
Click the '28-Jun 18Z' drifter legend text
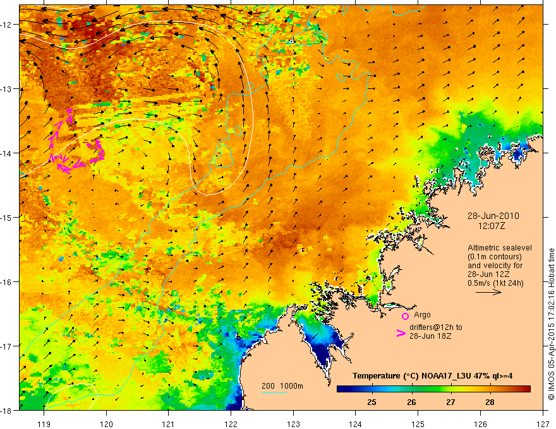click(x=430, y=336)
